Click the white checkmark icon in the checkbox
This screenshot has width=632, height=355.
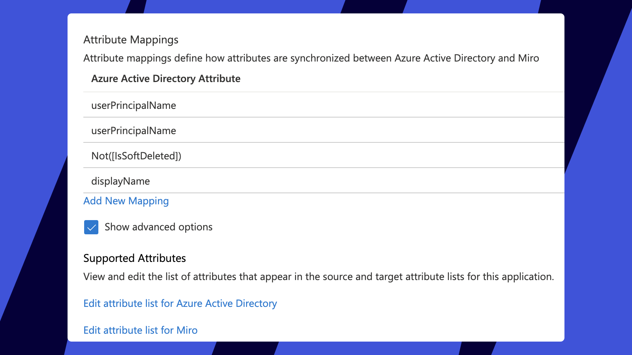(91, 228)
